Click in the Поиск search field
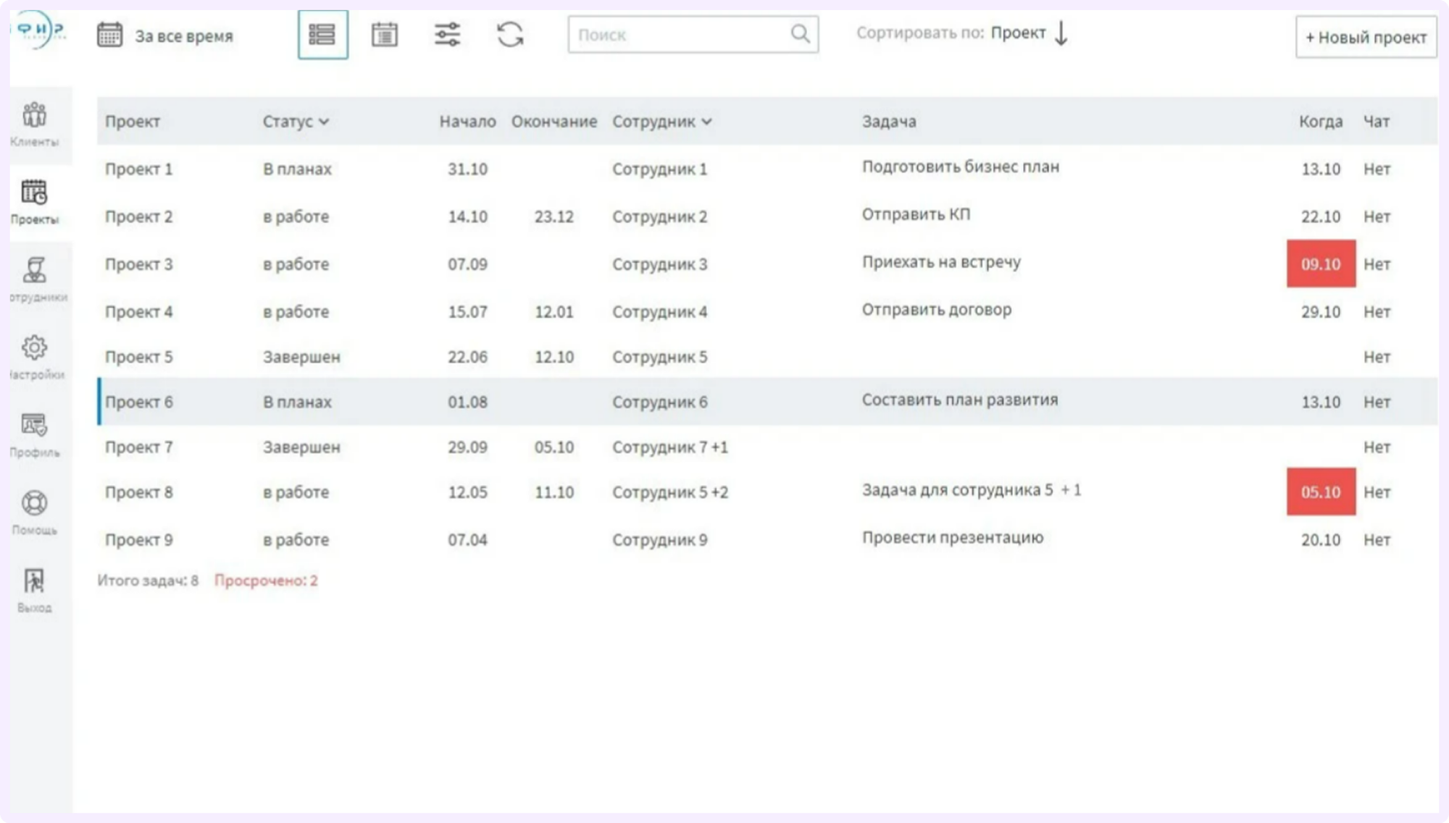Screen dimensions: 1449x823 (693, 34)
